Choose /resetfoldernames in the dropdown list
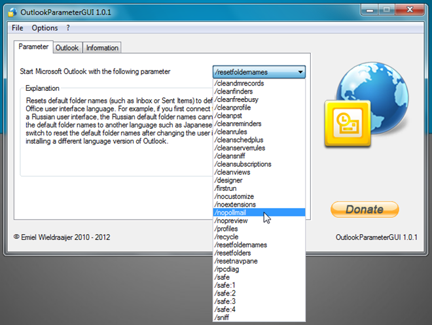432x325 pixels. [259, 245]
